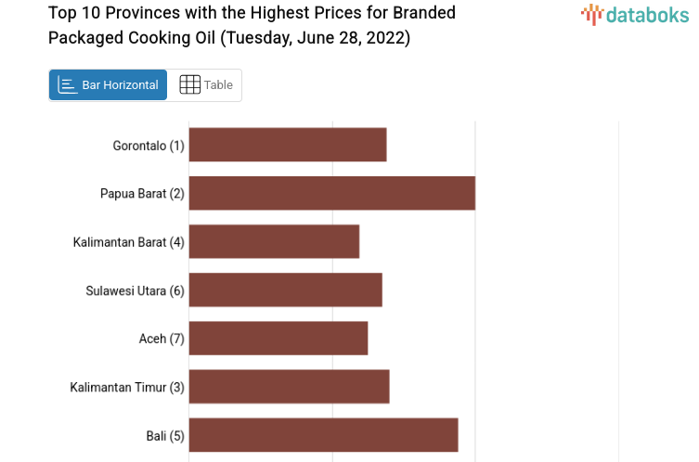Image resolution: width=699 pixels, height=462 pixels.
Task: Click the Gorontalo (1) axis label
Action: [x=149, y=146]
